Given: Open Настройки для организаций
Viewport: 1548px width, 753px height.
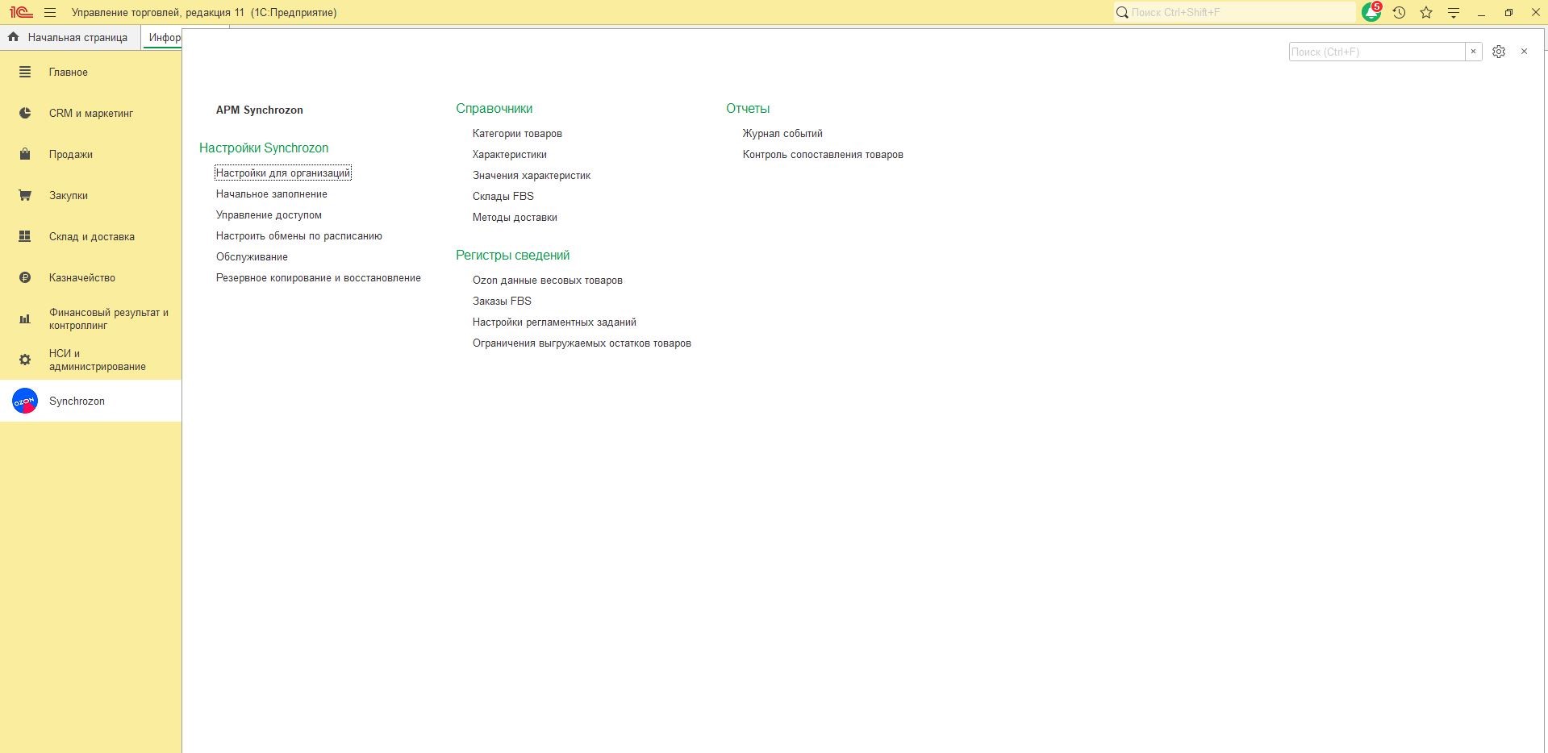Looking at the screenshot, I should click(x=283, y=173).
